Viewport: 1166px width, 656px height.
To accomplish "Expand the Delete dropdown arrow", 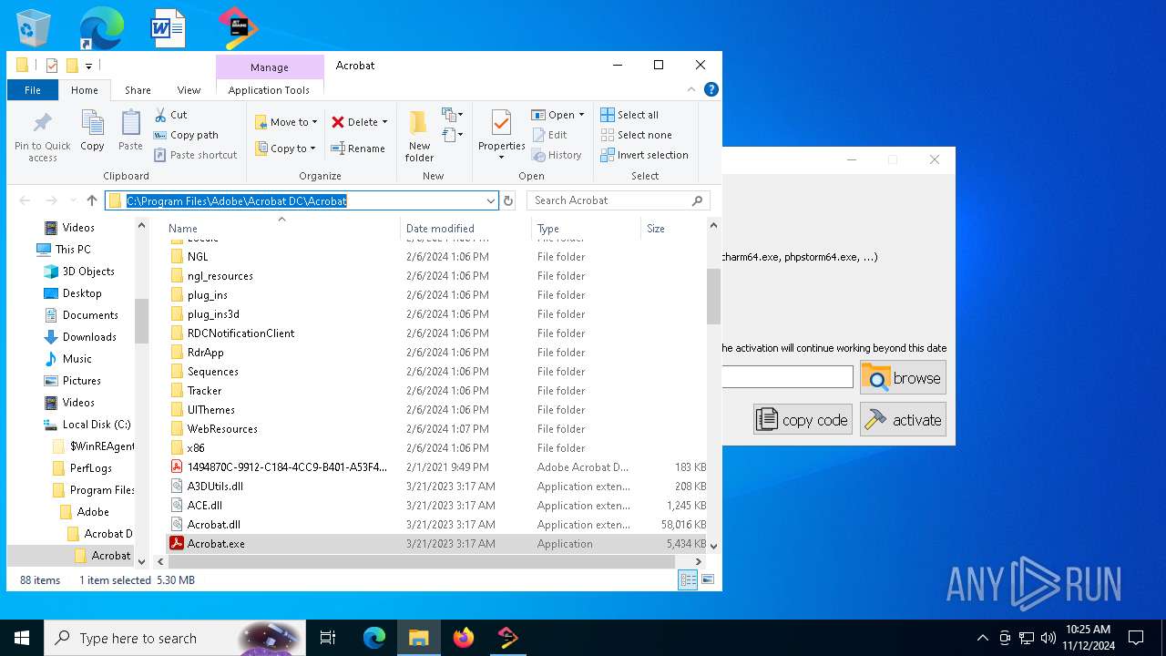I will 384,122.
